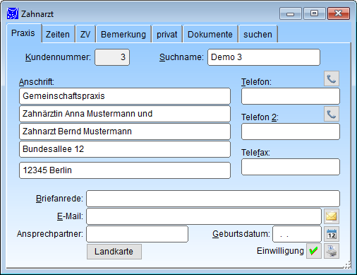Open the privat tab

click(167, 35)
